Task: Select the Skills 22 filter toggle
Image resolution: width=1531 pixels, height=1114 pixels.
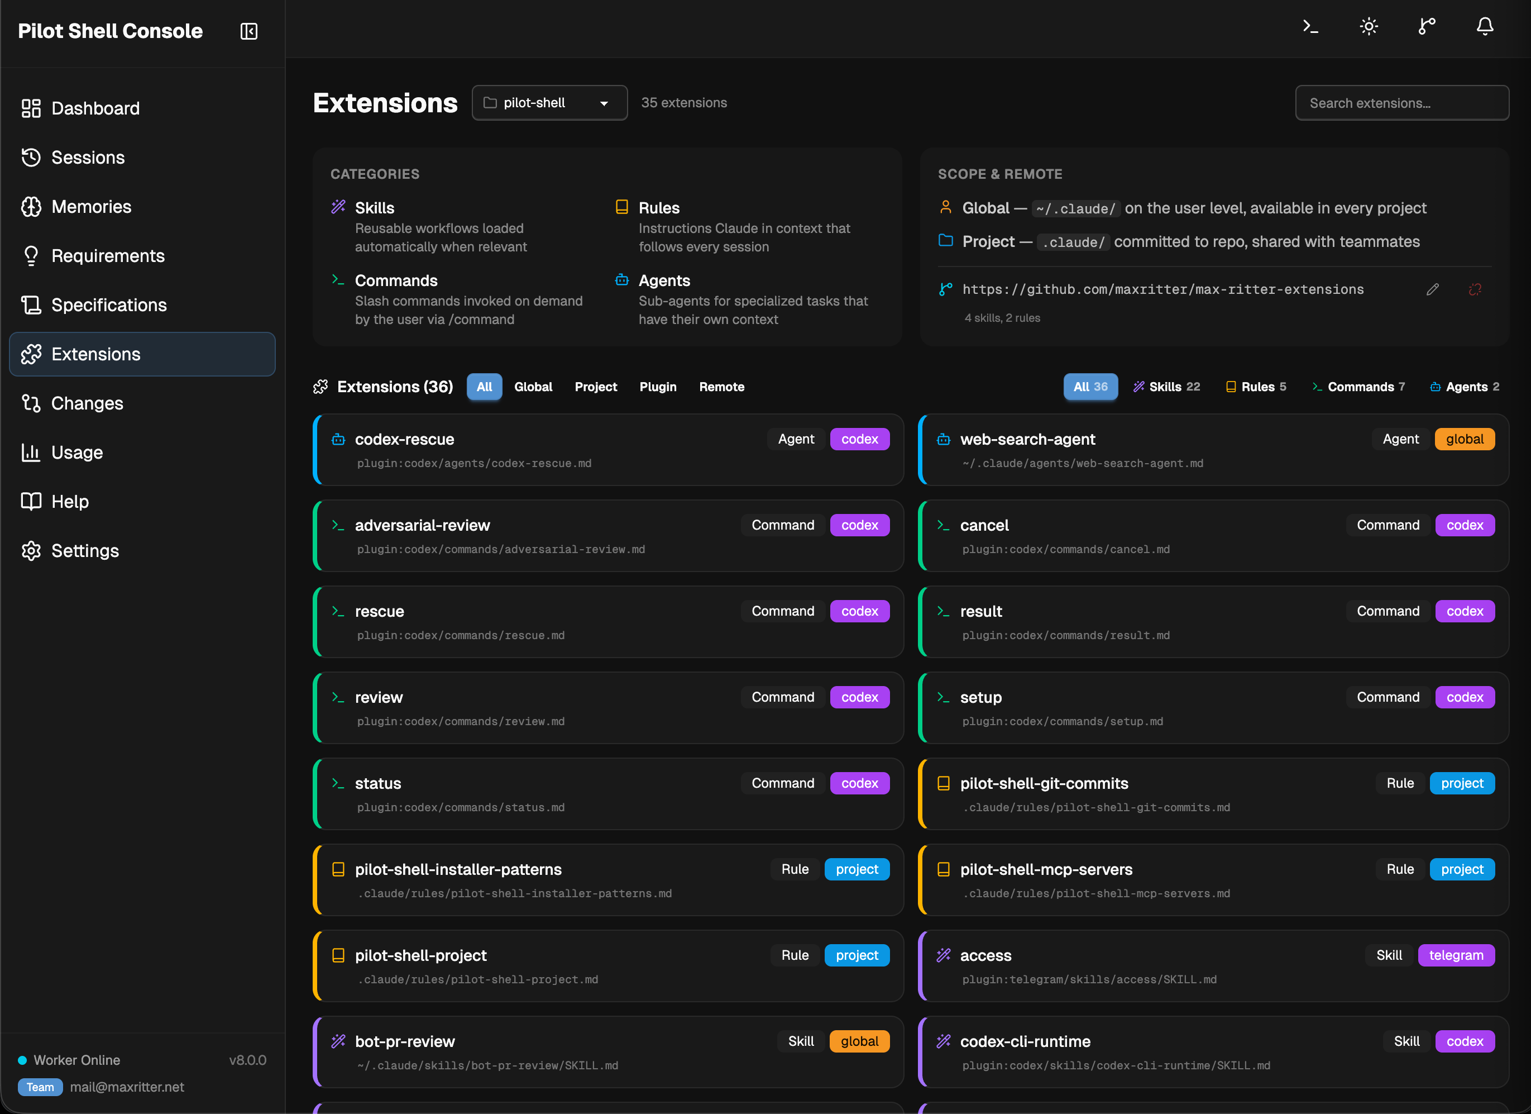Action: tap(1167, 387)
